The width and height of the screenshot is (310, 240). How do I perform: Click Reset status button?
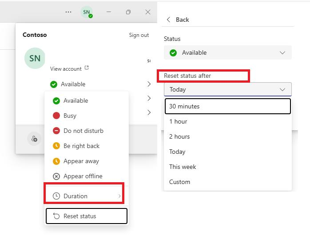[87, 216]
